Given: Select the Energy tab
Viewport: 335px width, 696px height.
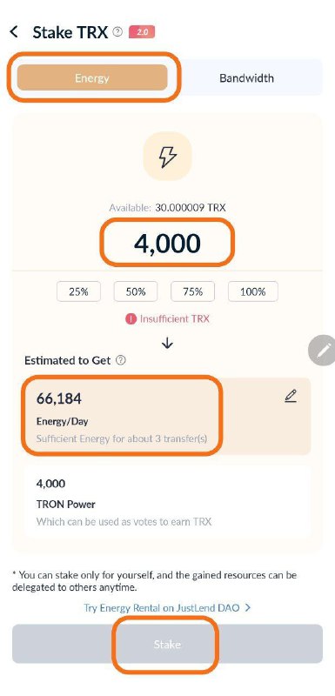Looking at the screenshot, I should [x=92, y=78].
